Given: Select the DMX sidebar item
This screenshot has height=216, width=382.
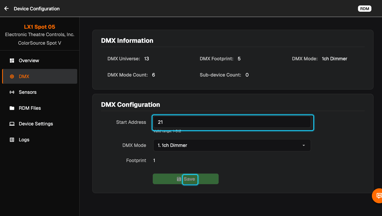Looking at the screenshot, I should click(x=40, y=77).
